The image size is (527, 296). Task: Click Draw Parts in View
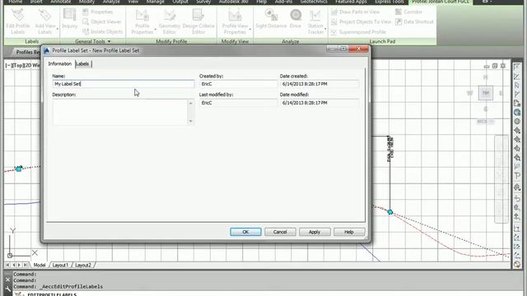355,12
